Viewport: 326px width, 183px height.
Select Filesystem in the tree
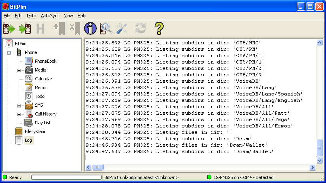pos(35,131)
